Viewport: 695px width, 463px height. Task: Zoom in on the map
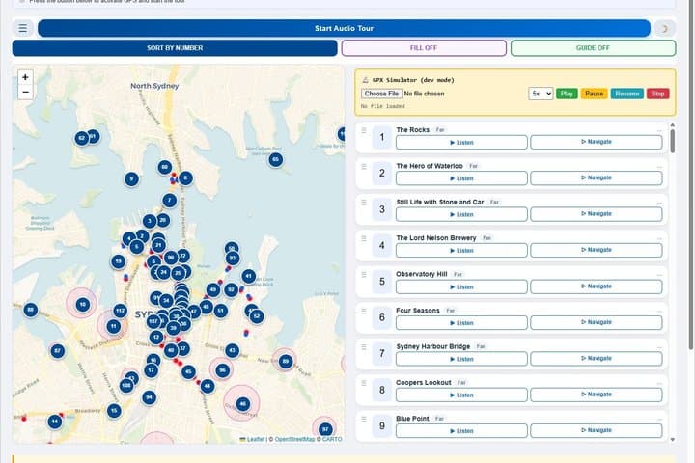tap(25, 77)
